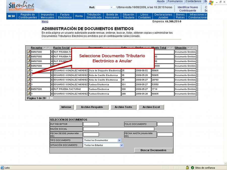Viewport: 227px width, 170px height.
Task: Open edit icon for folio 36 row
Action: (29, 75)
